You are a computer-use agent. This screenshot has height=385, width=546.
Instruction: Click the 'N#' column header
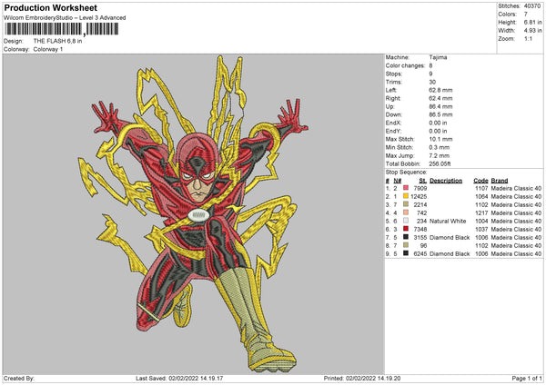tap(398, 181)
